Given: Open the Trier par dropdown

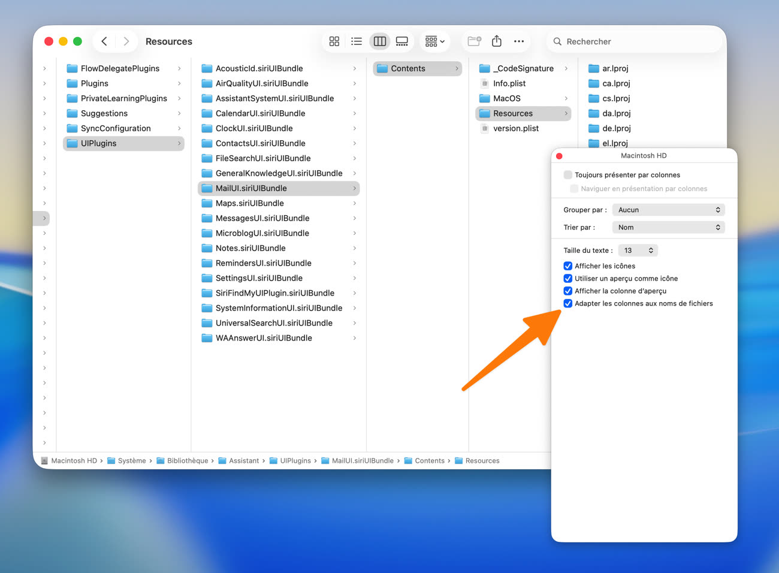Looking at the screenshot, I should coord(668,227).
